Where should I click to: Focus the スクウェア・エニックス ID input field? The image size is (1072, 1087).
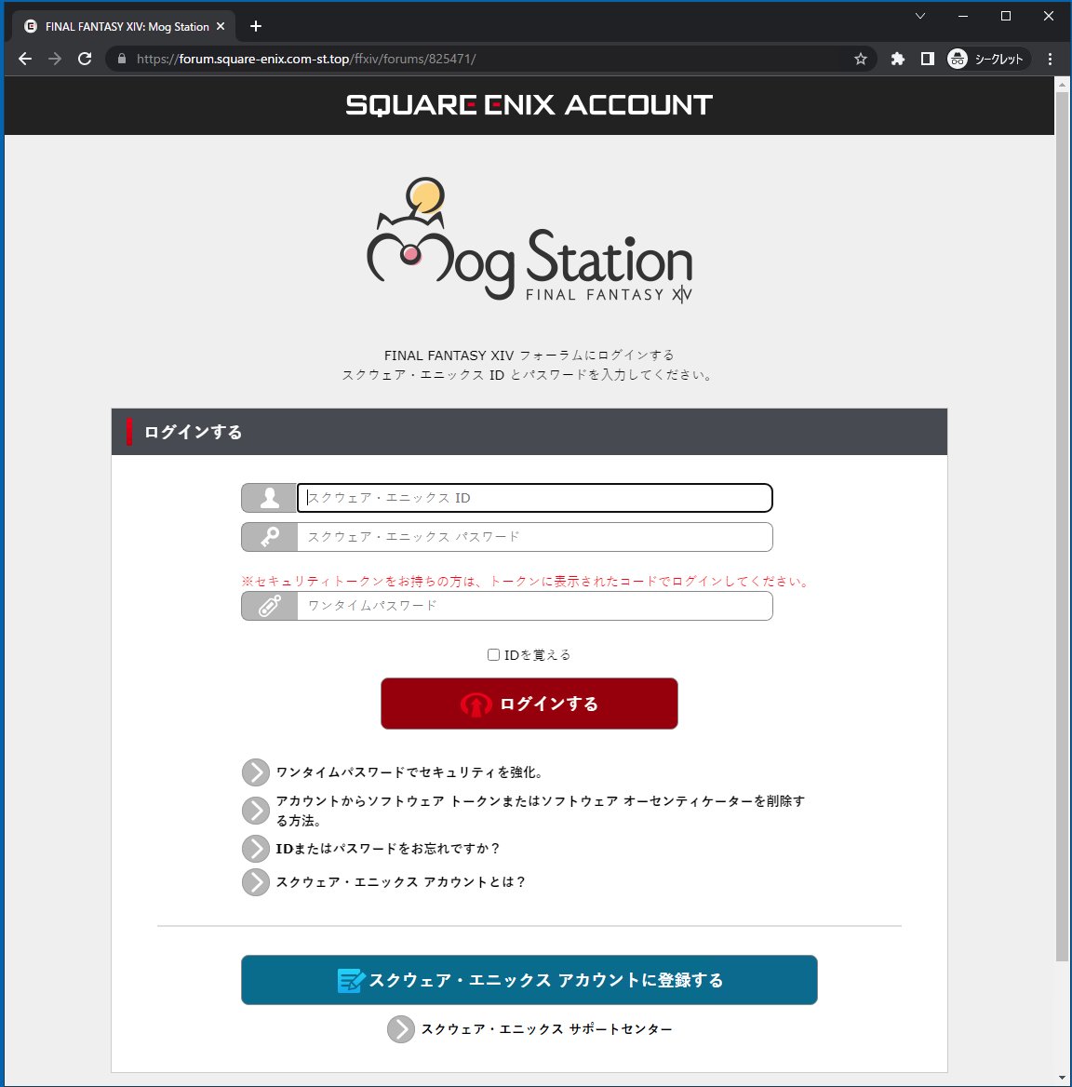[535, 498]
